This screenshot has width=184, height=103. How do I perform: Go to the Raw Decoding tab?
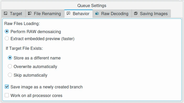click(x=112, y=14)
